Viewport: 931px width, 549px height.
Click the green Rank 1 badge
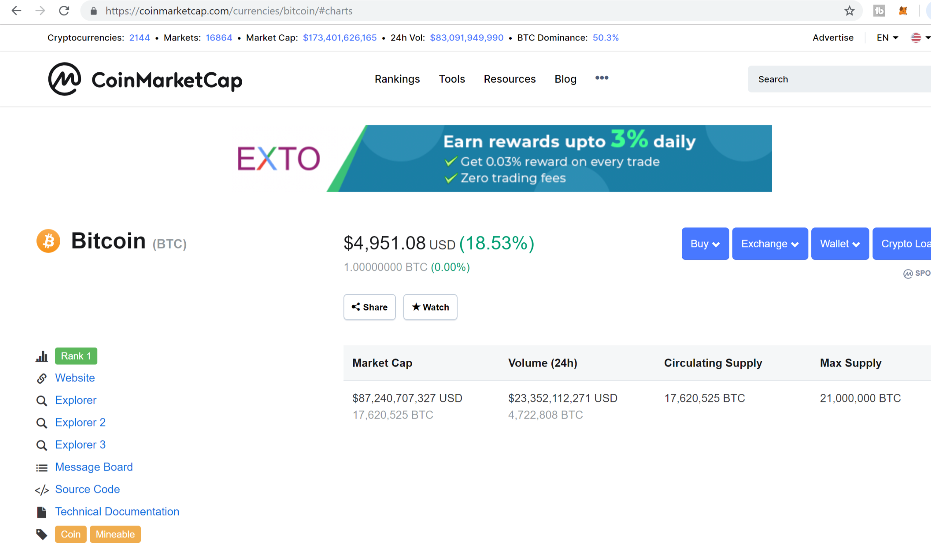pos(76,356)
